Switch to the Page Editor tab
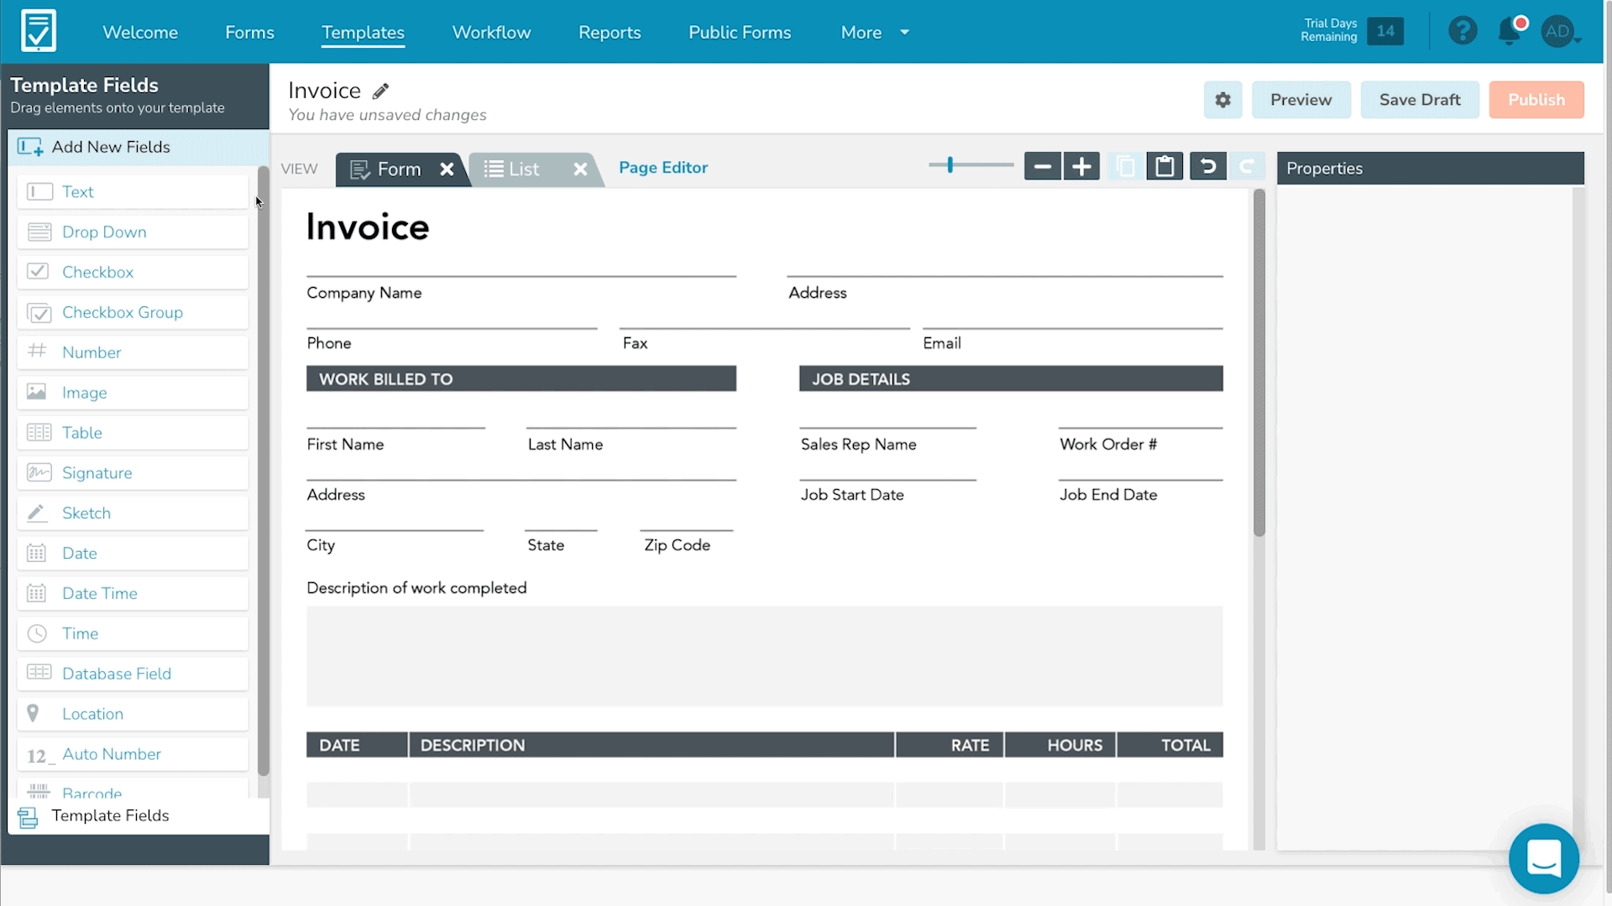Image resolution: width=1612 pixels, height=906 pixels. point(663,167)
